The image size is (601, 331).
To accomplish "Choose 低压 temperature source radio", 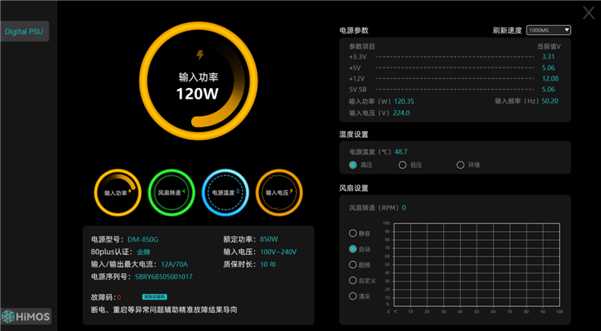I will coord(403,165).
